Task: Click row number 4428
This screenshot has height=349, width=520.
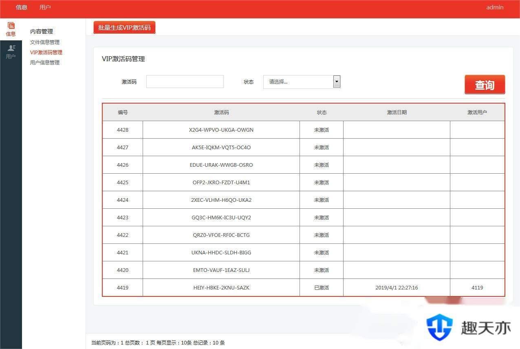Action: point(123,130)
